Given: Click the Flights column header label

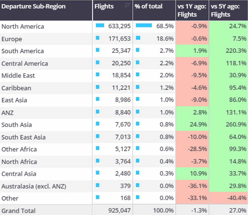Looking at the screenshot, I should click(104, 6).
